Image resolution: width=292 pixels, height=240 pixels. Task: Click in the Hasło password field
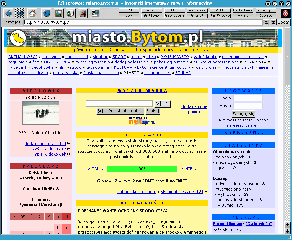tap(248, 106)
